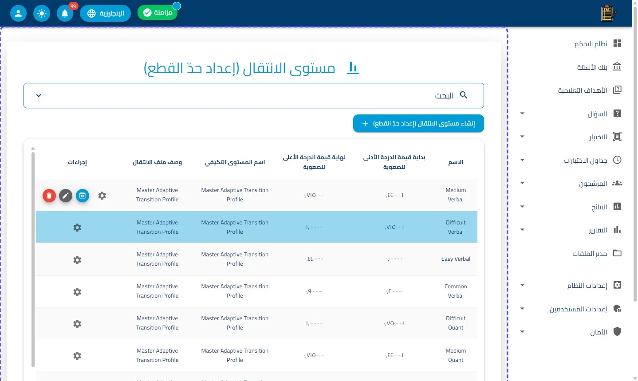Click the search magnifier icon
Image resolution: width=638 pixels, height=381 pixels.
[x=464, y=95]
